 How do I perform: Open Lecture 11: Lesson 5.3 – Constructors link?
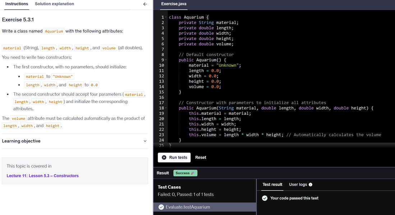point(42,176)
